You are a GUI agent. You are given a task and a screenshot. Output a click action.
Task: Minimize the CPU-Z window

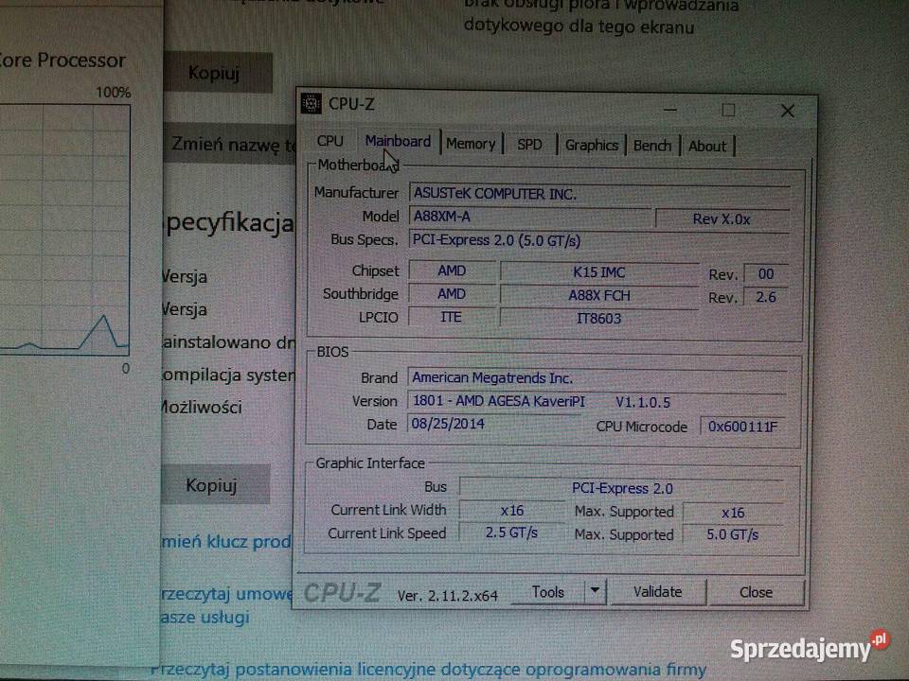point(670,110)
